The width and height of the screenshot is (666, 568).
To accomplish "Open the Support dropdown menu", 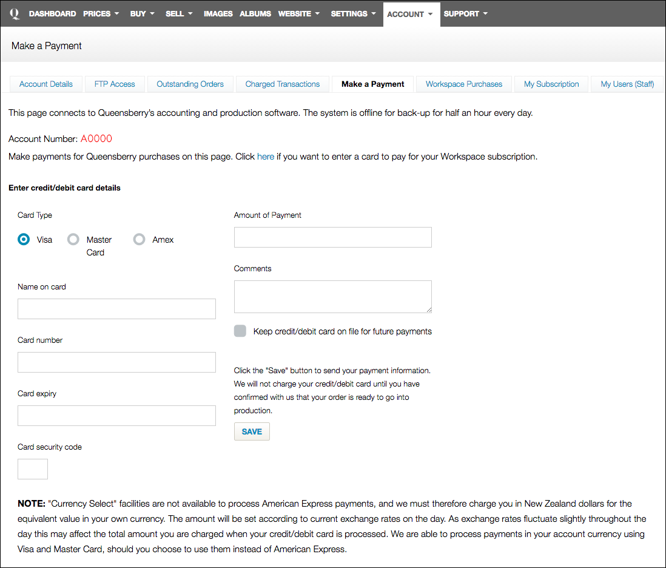I will 465,13.
